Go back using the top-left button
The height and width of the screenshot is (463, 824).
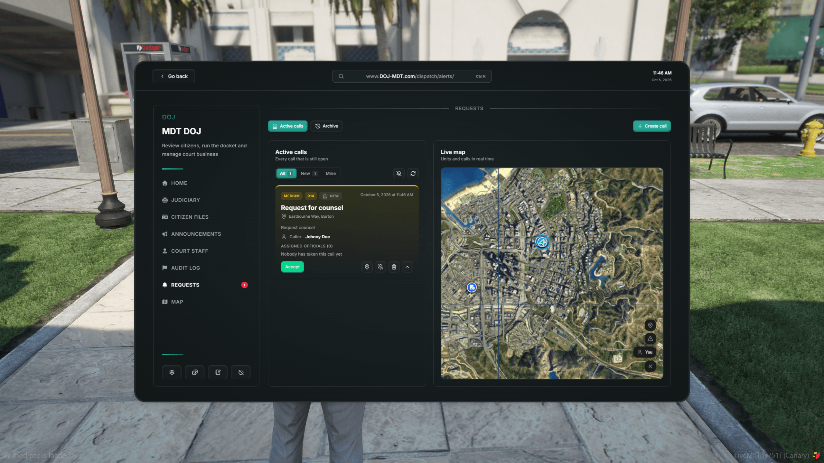(174, 76)
